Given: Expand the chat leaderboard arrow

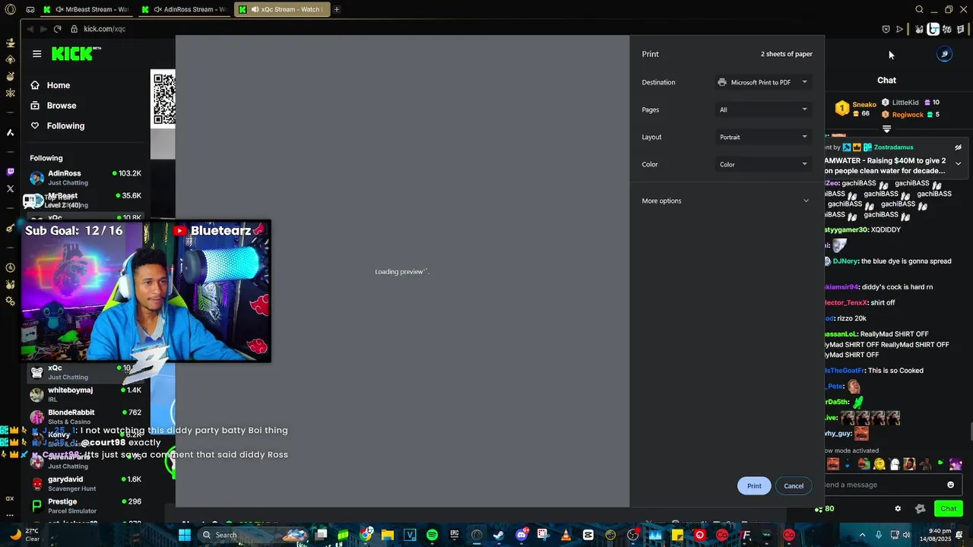Looking at the screenshot, I should coord(886,129).
